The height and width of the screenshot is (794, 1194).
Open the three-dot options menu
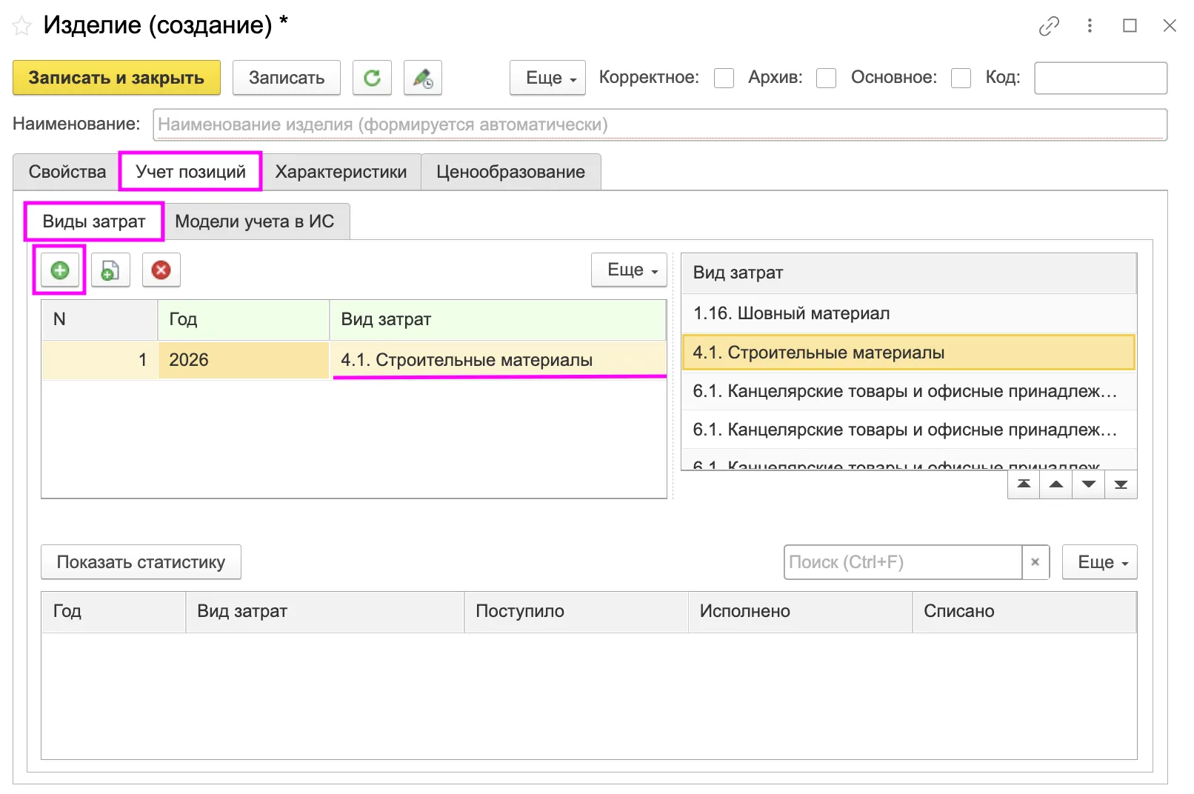pos(1090,26)
